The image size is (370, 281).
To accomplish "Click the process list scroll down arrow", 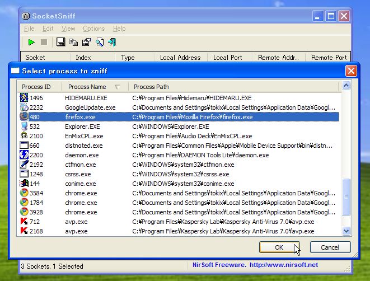I will [346, 231].
